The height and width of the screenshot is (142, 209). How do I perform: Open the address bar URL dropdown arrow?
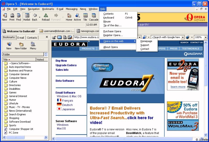(140, 37)
